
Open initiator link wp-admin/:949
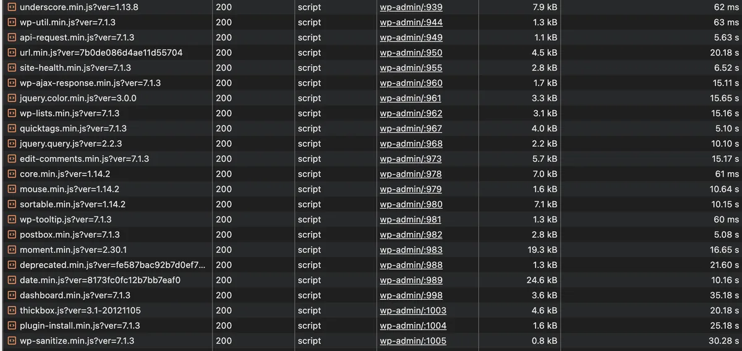411,38
